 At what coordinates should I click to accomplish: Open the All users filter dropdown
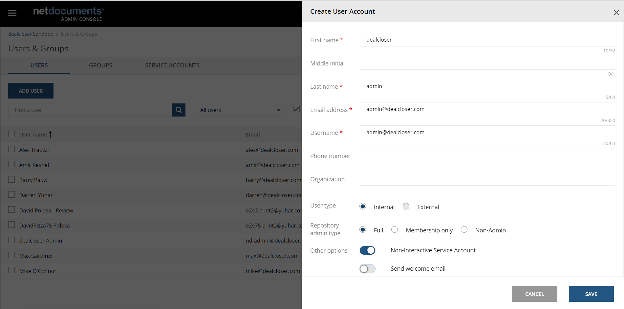[239, 110]
